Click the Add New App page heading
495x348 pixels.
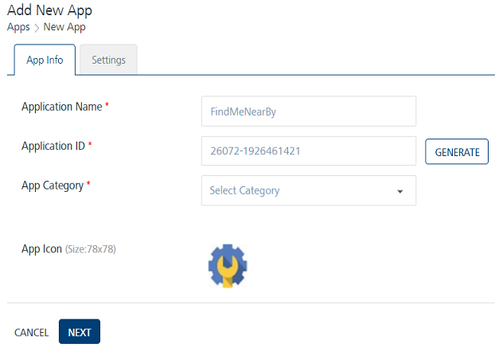(x=49, y=10)
